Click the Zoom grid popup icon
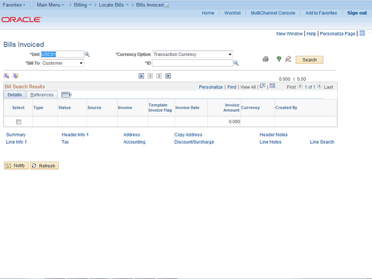This screenshot has width=372, height=279. click(263, 86)
